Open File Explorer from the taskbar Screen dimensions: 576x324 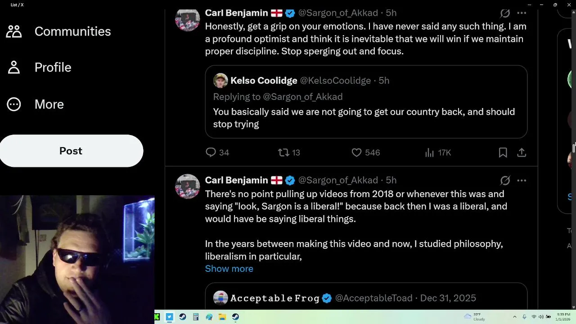pyautogui.click(x=222, y=317)
